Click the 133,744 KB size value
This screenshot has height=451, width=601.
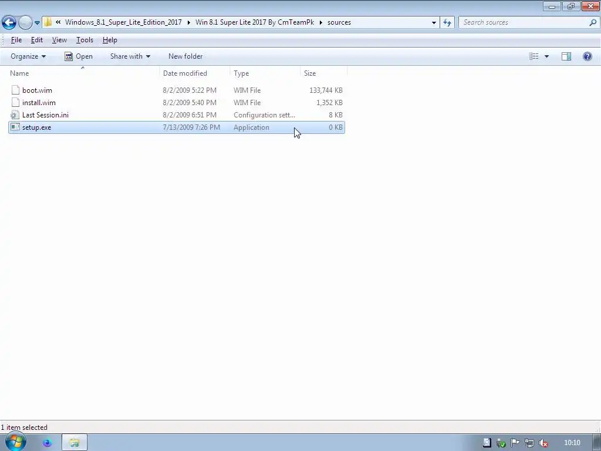point(326,90)
